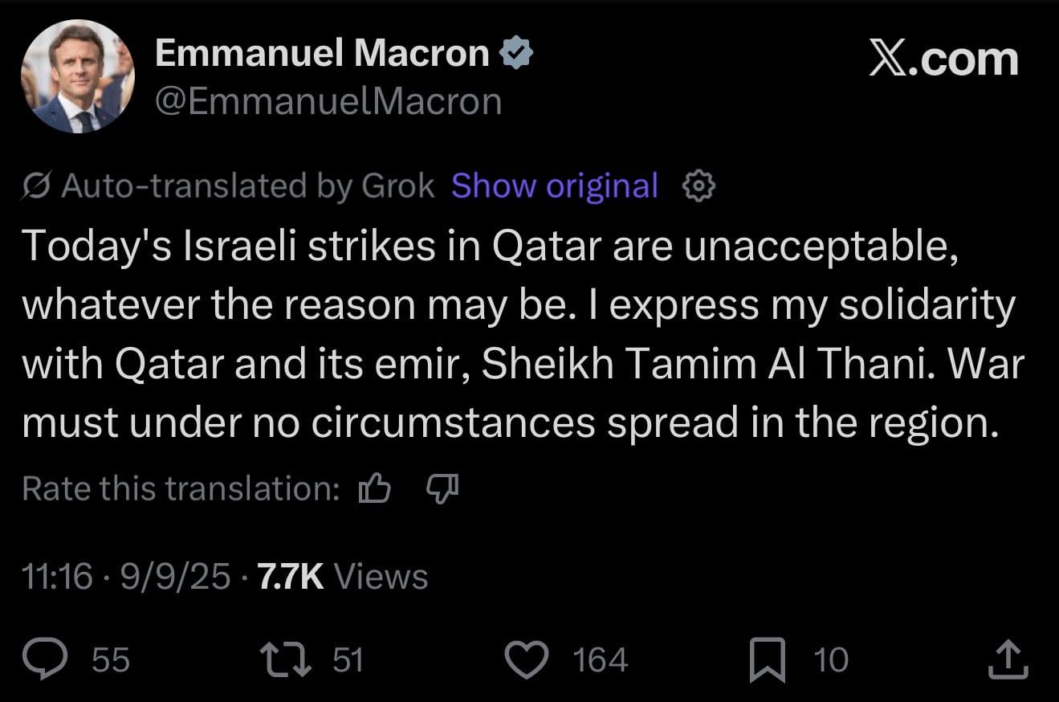Viewport: 1059px width, 702px height.
Task: Open the @EmmanuelMacron handle
Action: 328,102
